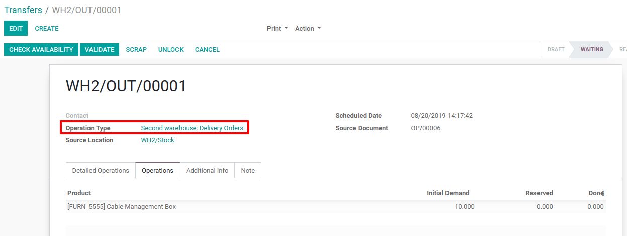627x236 pixels.
Task: Select the WAITING status stage
Action: (592, 50)
